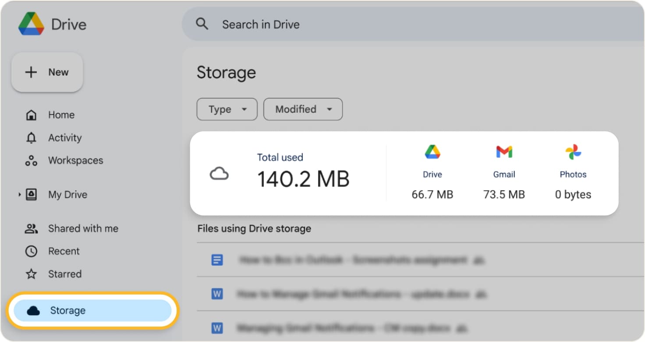Open the Type filter dropdown

tap(226, 109)
